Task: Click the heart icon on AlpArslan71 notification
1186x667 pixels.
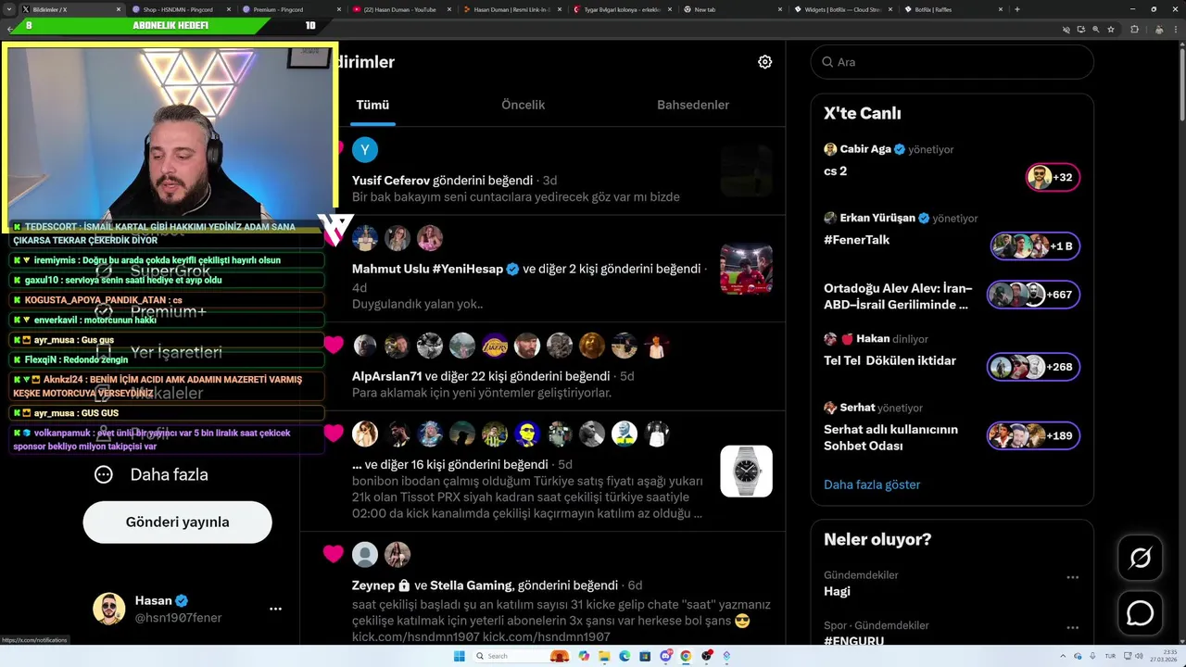Action: (334, 345)
